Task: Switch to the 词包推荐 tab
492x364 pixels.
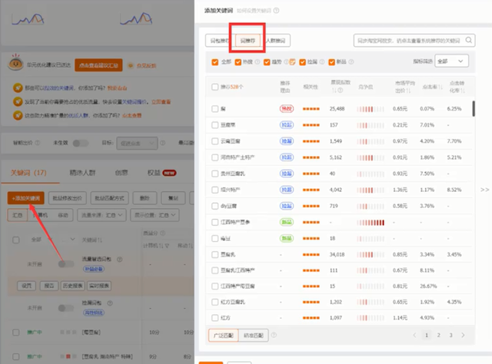Action: (x=219, y=41)
